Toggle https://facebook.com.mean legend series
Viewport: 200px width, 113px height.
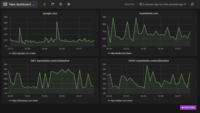tap(25, 101)
